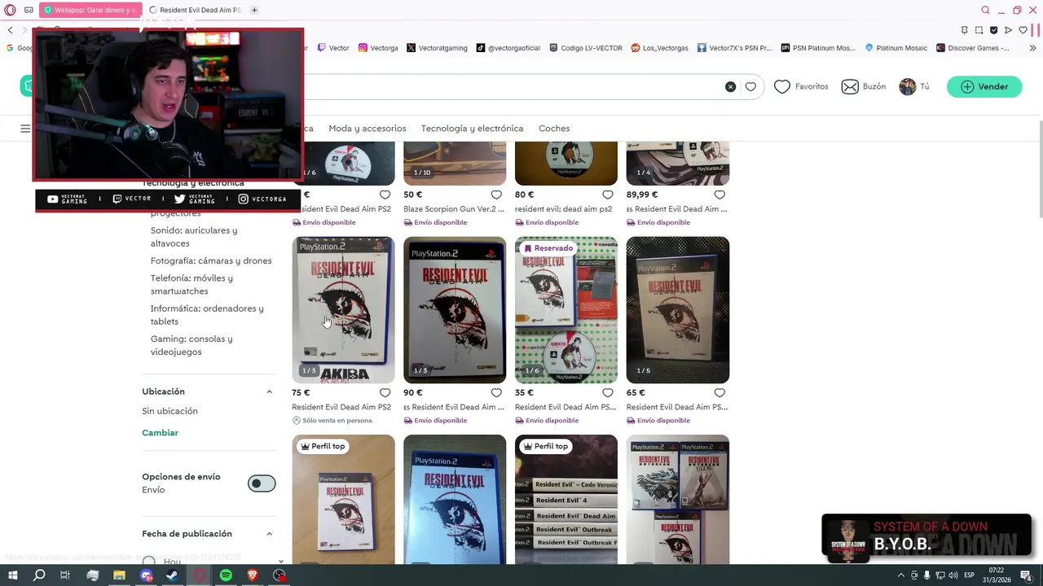Favorite the 89,99 € listing
The height and width of the screenshot is (586, 1043).
point(720,195)
